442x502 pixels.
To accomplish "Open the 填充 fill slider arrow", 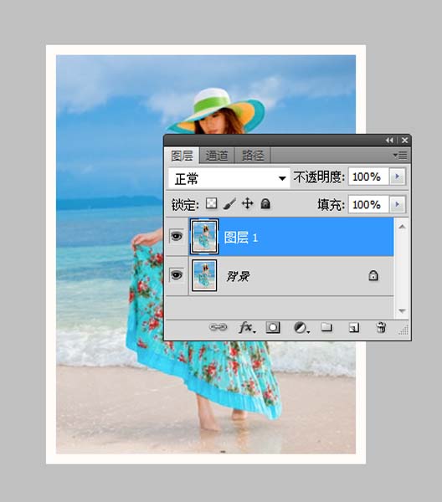I will pyautogui.click(x=398, y=204).
